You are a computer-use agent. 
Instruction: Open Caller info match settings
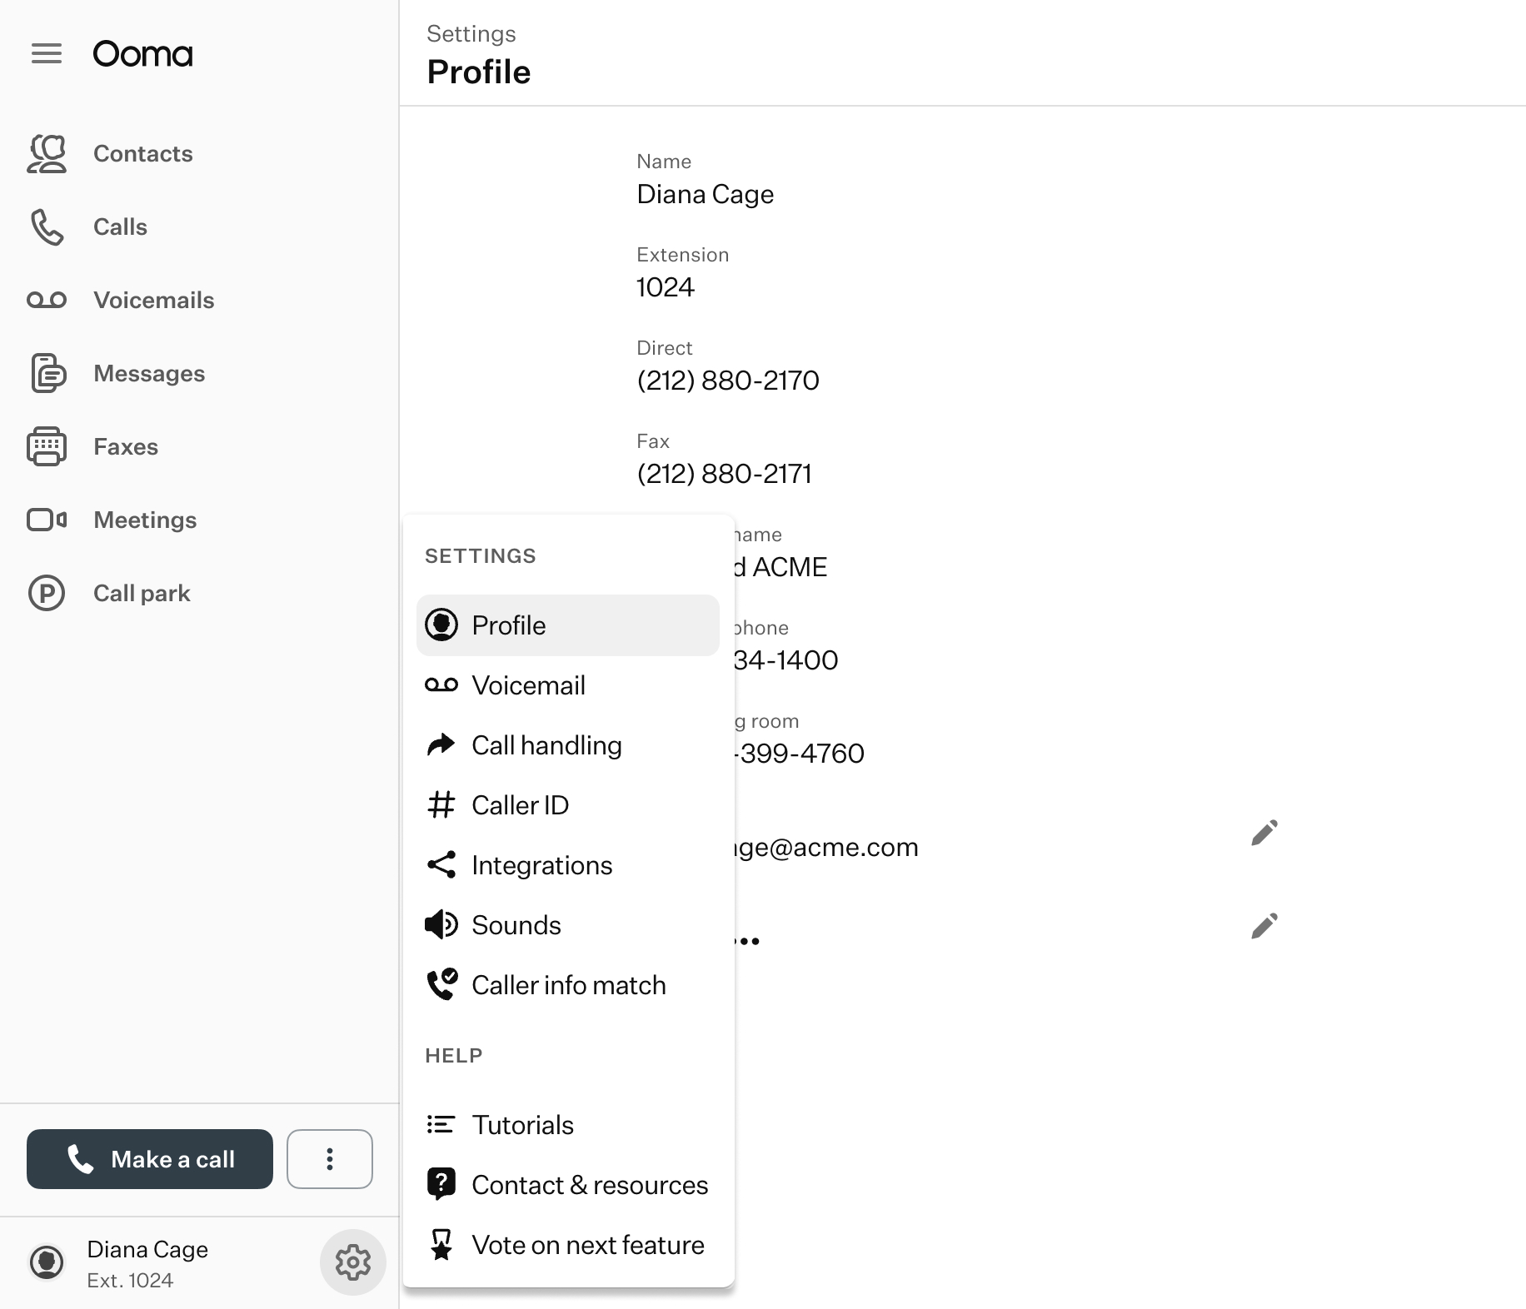click(568, 985)
